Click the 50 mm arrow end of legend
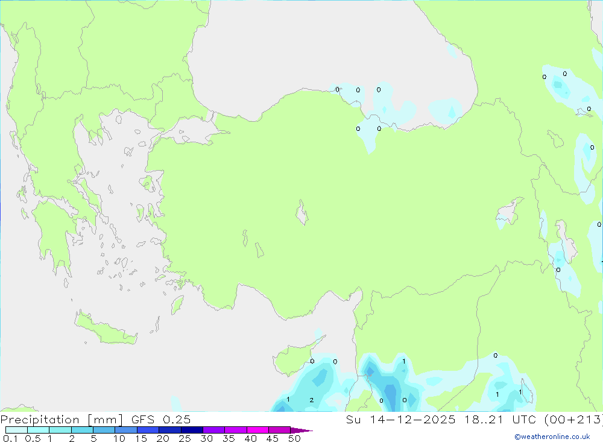 (x=301, y=430)
